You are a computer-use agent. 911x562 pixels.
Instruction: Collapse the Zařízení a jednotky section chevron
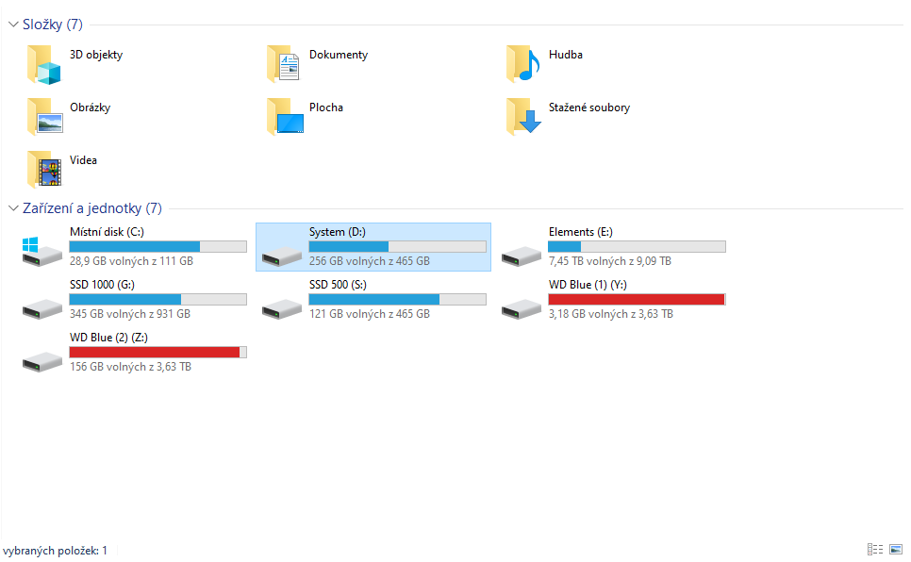[13, 208]
